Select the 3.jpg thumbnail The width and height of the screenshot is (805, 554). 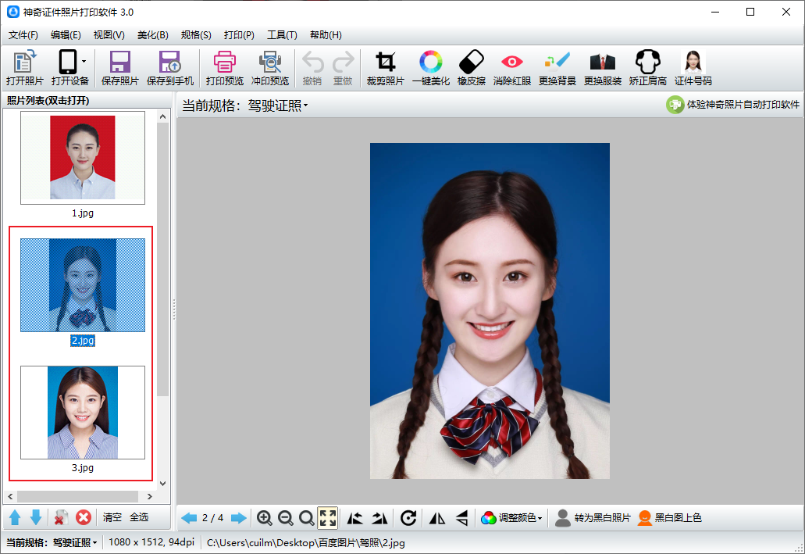click(x=83, y=413)
